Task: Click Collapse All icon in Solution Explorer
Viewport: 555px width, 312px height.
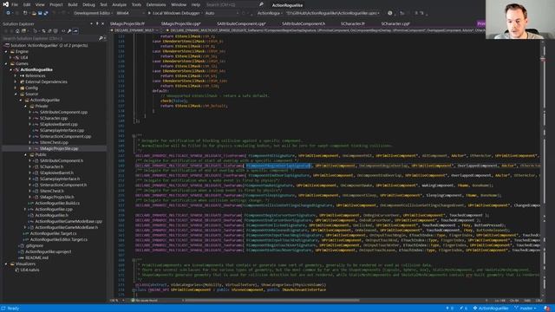Action: [49, 31]
